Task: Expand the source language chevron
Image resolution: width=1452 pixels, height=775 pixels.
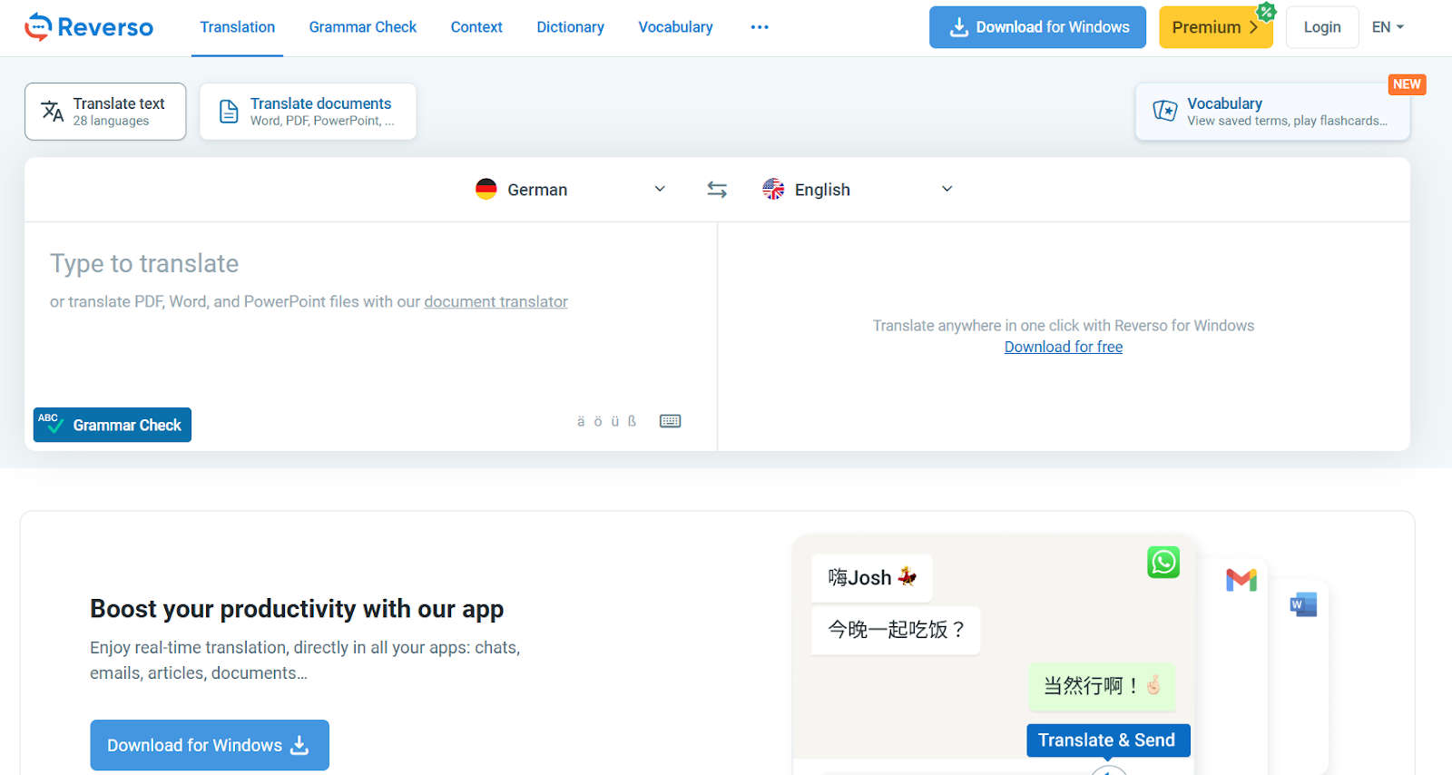Action: (660, 189)
